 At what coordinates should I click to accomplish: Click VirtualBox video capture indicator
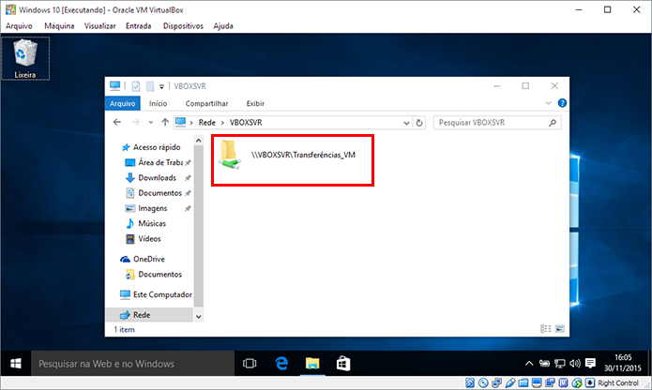(550, 382)
